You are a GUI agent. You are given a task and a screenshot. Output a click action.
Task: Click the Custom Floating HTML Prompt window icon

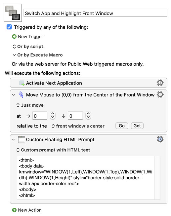tap(21, 139)
